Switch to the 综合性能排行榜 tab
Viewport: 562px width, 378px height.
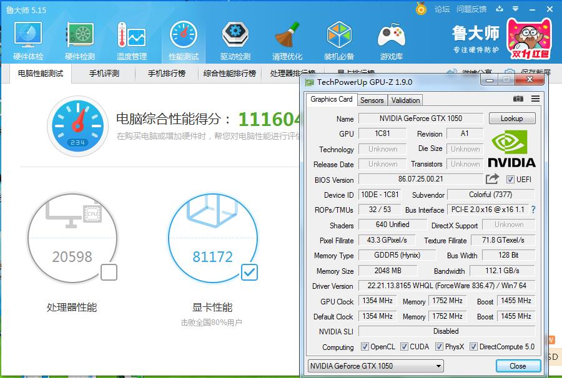point(230,74)
